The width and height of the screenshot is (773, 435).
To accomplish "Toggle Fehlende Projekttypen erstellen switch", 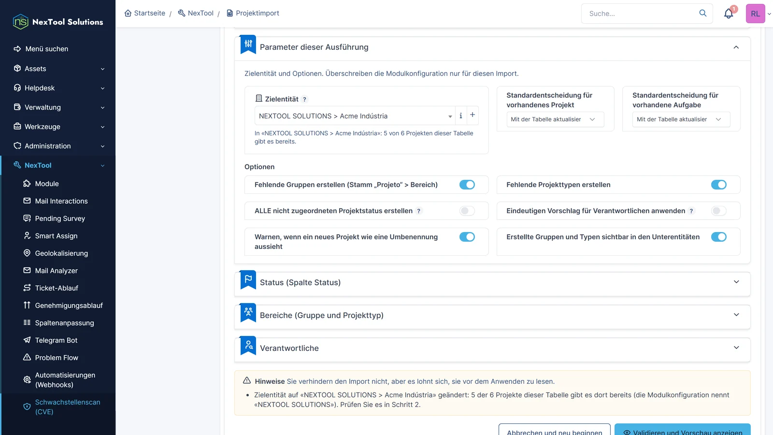I will click(719, 185).
